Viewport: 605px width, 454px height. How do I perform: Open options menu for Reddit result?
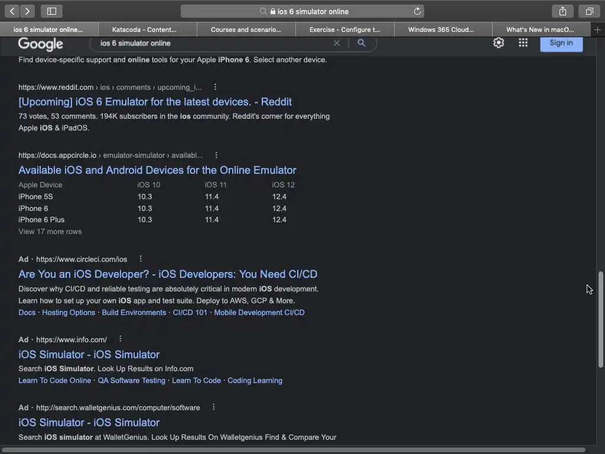pyautogui.click(x=215, y=87)
